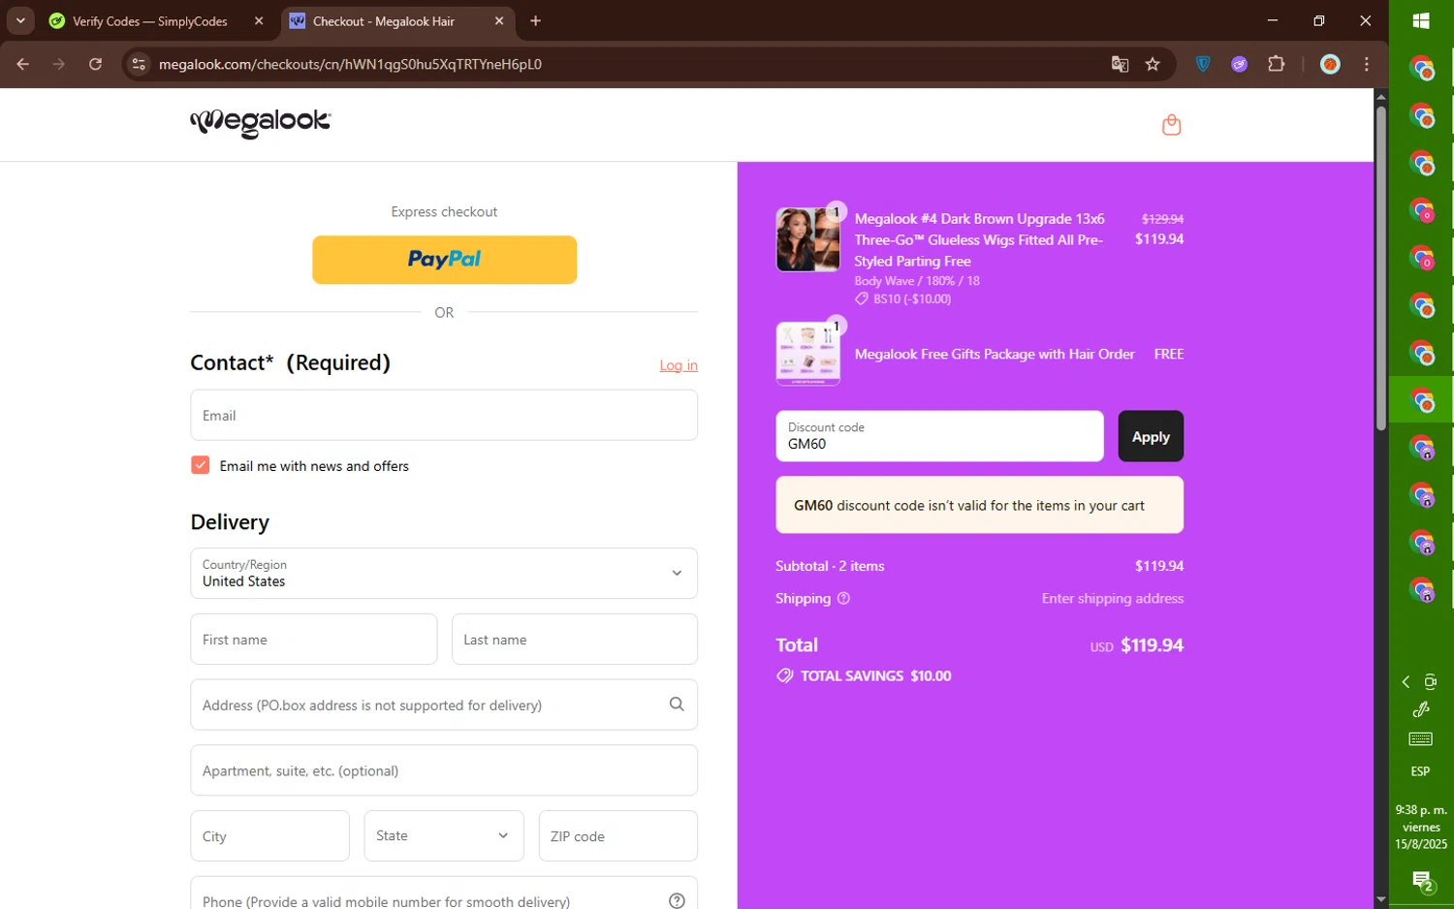Screen dimensions: 1454x909
Task: Apply the discount code
Action: 1151,436
